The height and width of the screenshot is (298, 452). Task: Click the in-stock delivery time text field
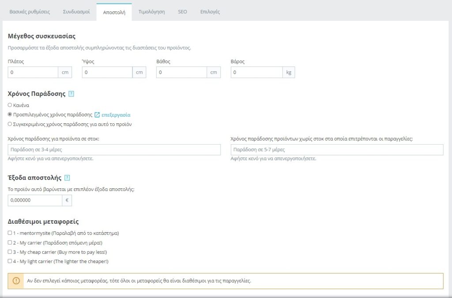[x=114, y=150]
